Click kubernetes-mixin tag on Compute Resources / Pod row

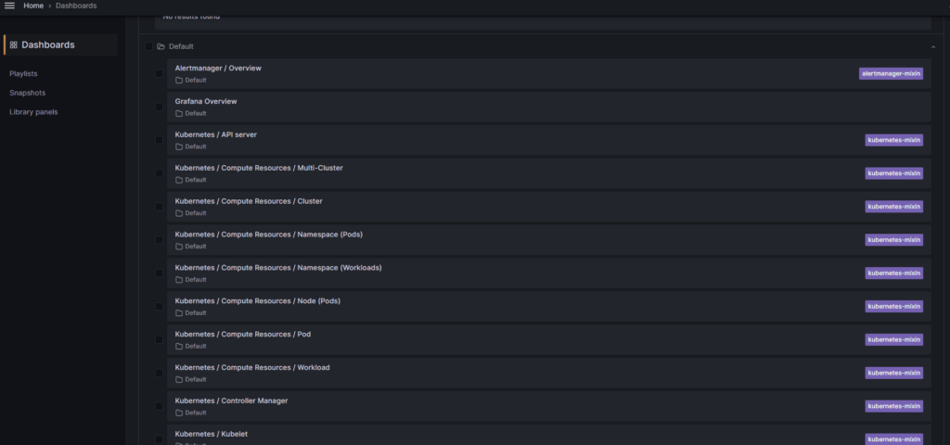pos(893,340)
